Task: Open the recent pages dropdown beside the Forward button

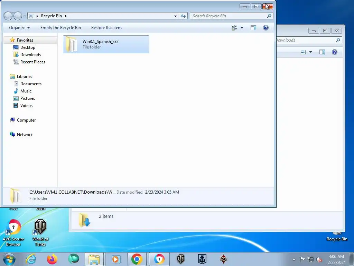Action: tap(25, 16)
